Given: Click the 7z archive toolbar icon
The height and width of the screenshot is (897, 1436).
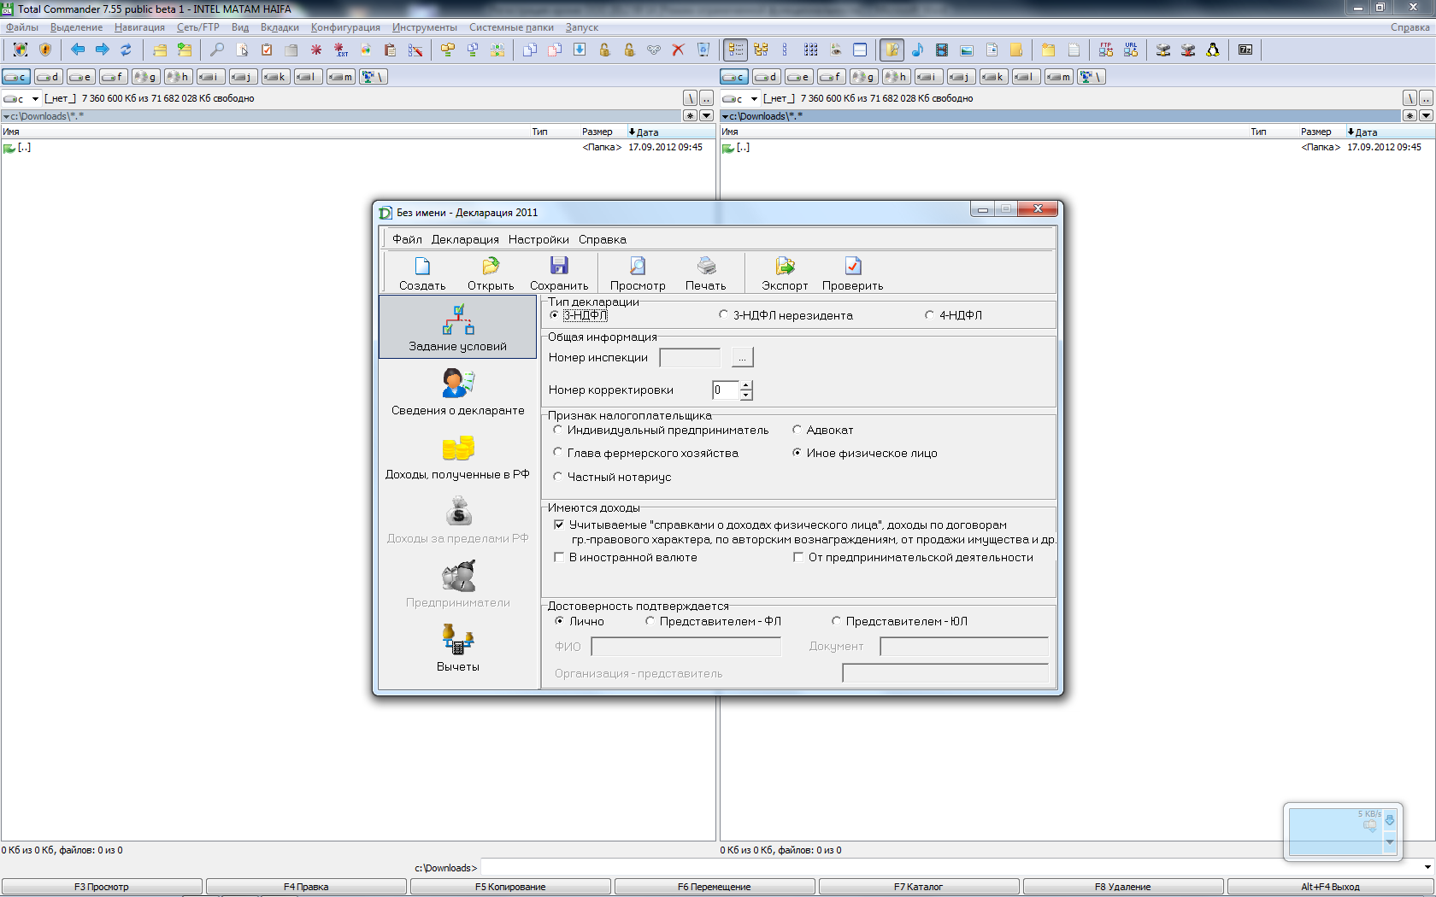Looking at the screenshot, I should click(1245, 50).
